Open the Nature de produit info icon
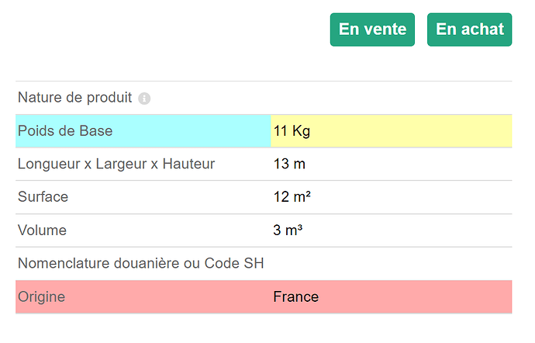The height and width of the screenshot is (343, 535). (144, 99)
